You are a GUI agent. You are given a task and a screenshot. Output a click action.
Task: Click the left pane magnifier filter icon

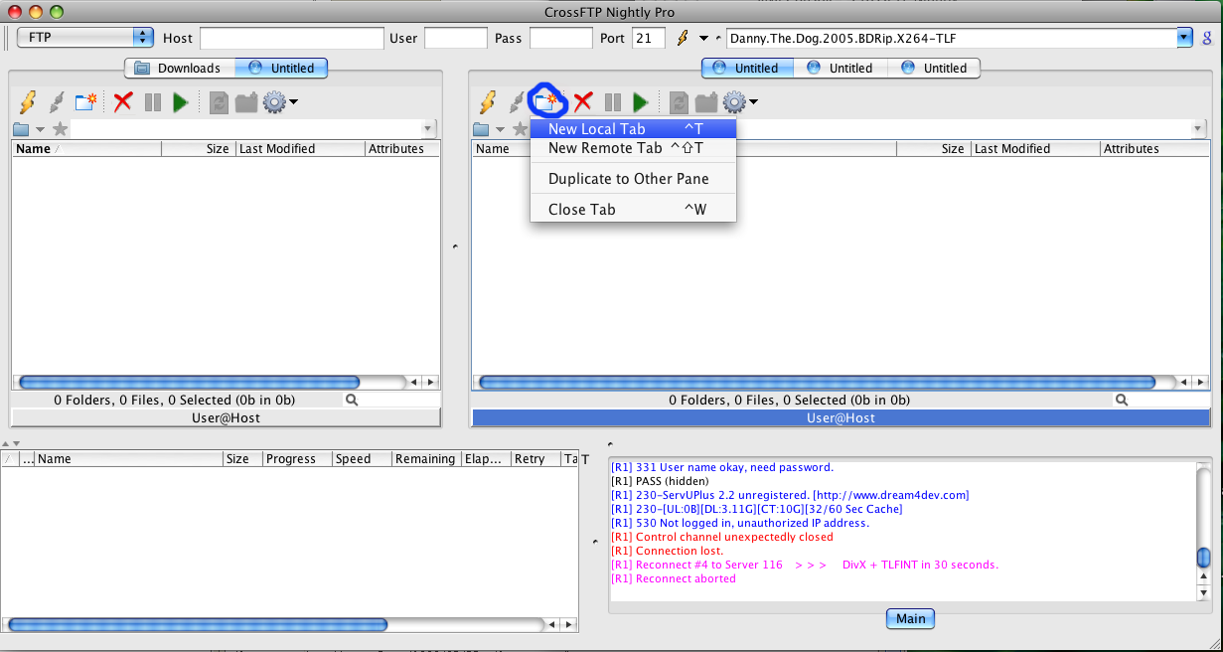351,400
